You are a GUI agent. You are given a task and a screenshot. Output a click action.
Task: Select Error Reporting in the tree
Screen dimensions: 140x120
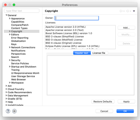point(20,38)
